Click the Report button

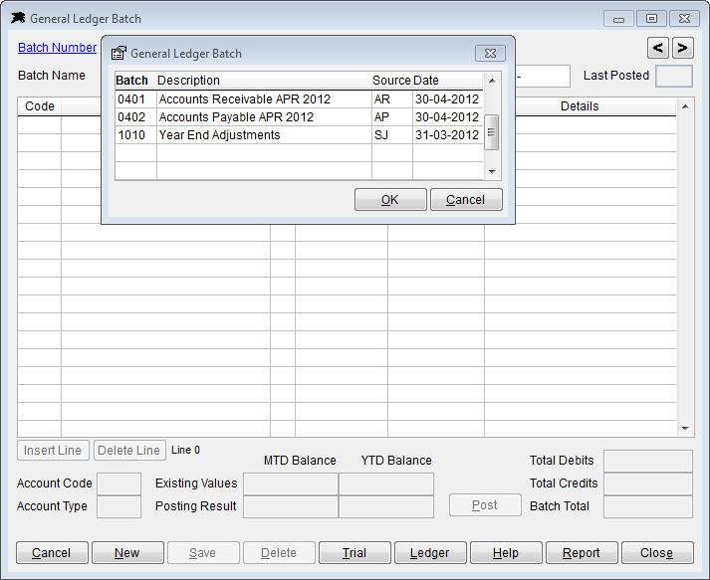click(581, 553)
